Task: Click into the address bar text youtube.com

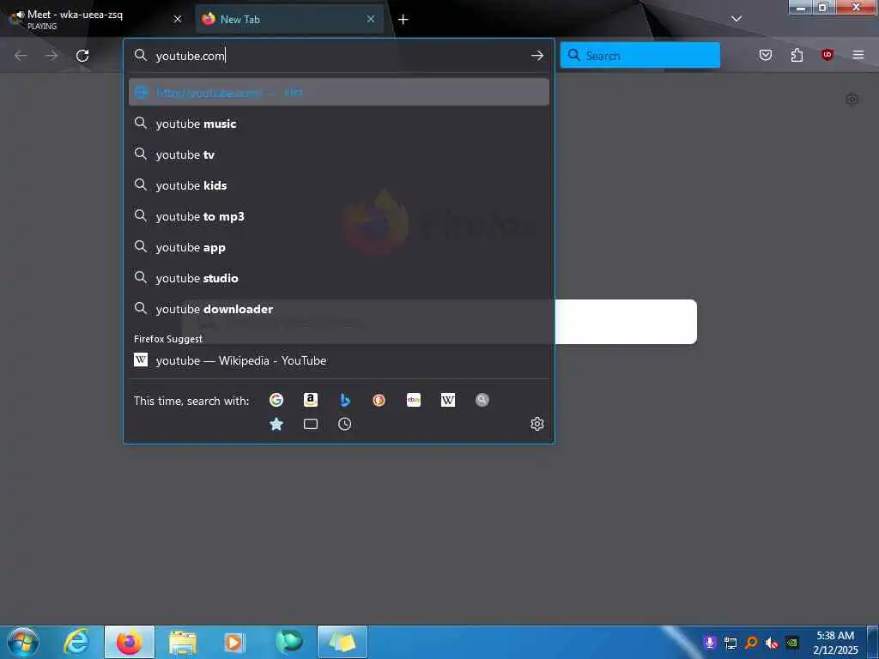Action: pos(191,56)
